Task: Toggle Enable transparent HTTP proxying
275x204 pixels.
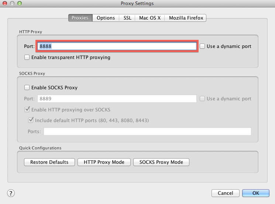Action: (27, 57)
